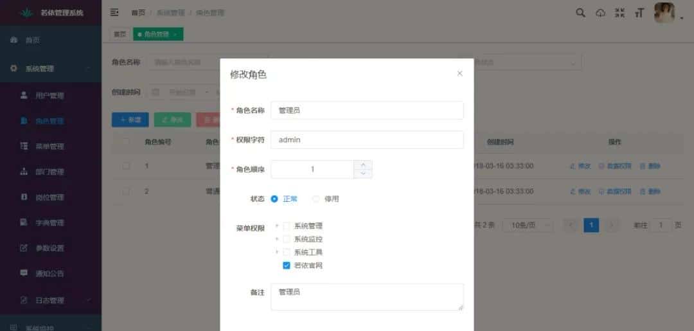Open 部门管理 via its tree icon
This screenshot has height=331, width=694.
coord(24,172)
